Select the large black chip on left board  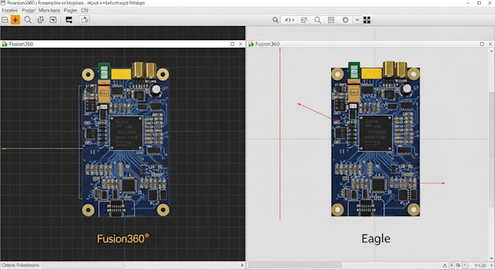126,132
